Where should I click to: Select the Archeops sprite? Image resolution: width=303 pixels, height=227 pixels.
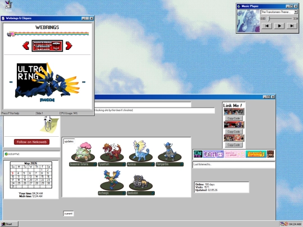click(112, 180)
